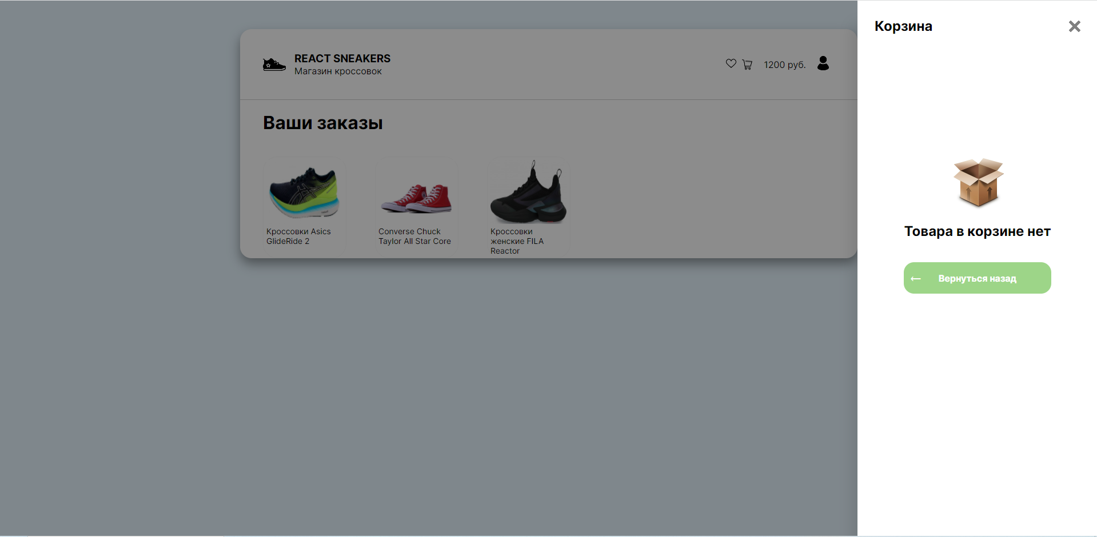Click the 1200 руб. cart total
1097x537 pixels.
[x=784, y=65]
